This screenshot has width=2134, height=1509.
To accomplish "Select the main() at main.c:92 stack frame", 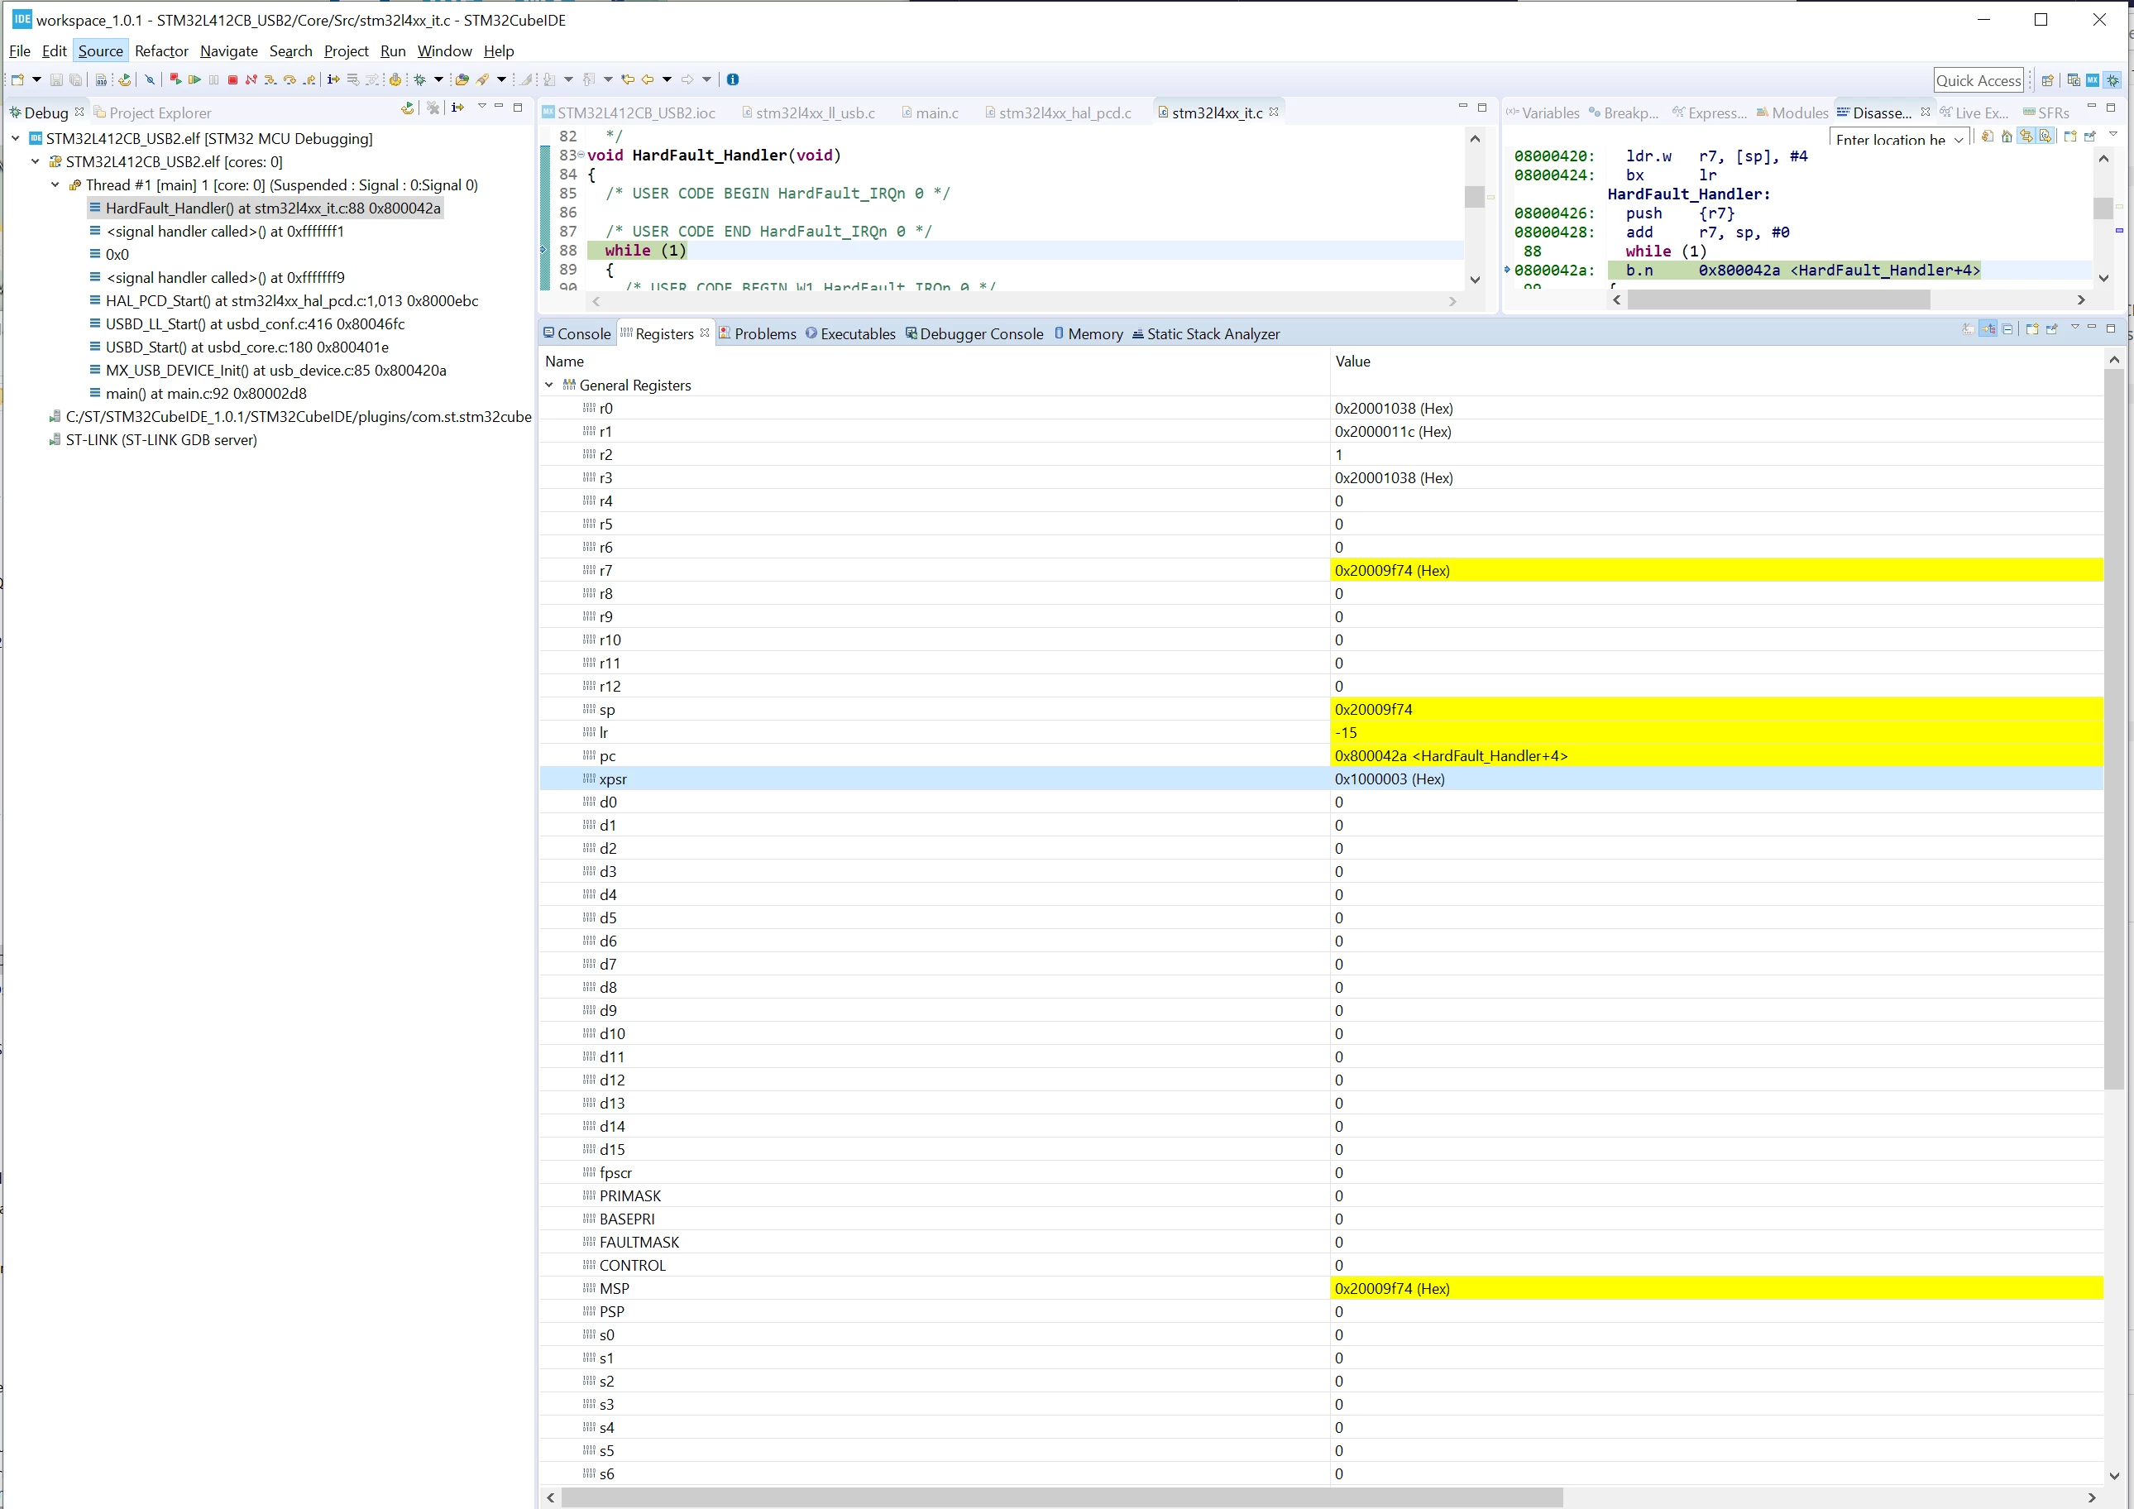I will (197, 393).
